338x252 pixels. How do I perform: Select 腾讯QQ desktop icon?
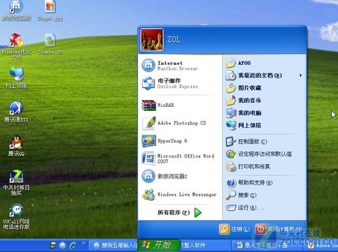(x=16, y=146)
